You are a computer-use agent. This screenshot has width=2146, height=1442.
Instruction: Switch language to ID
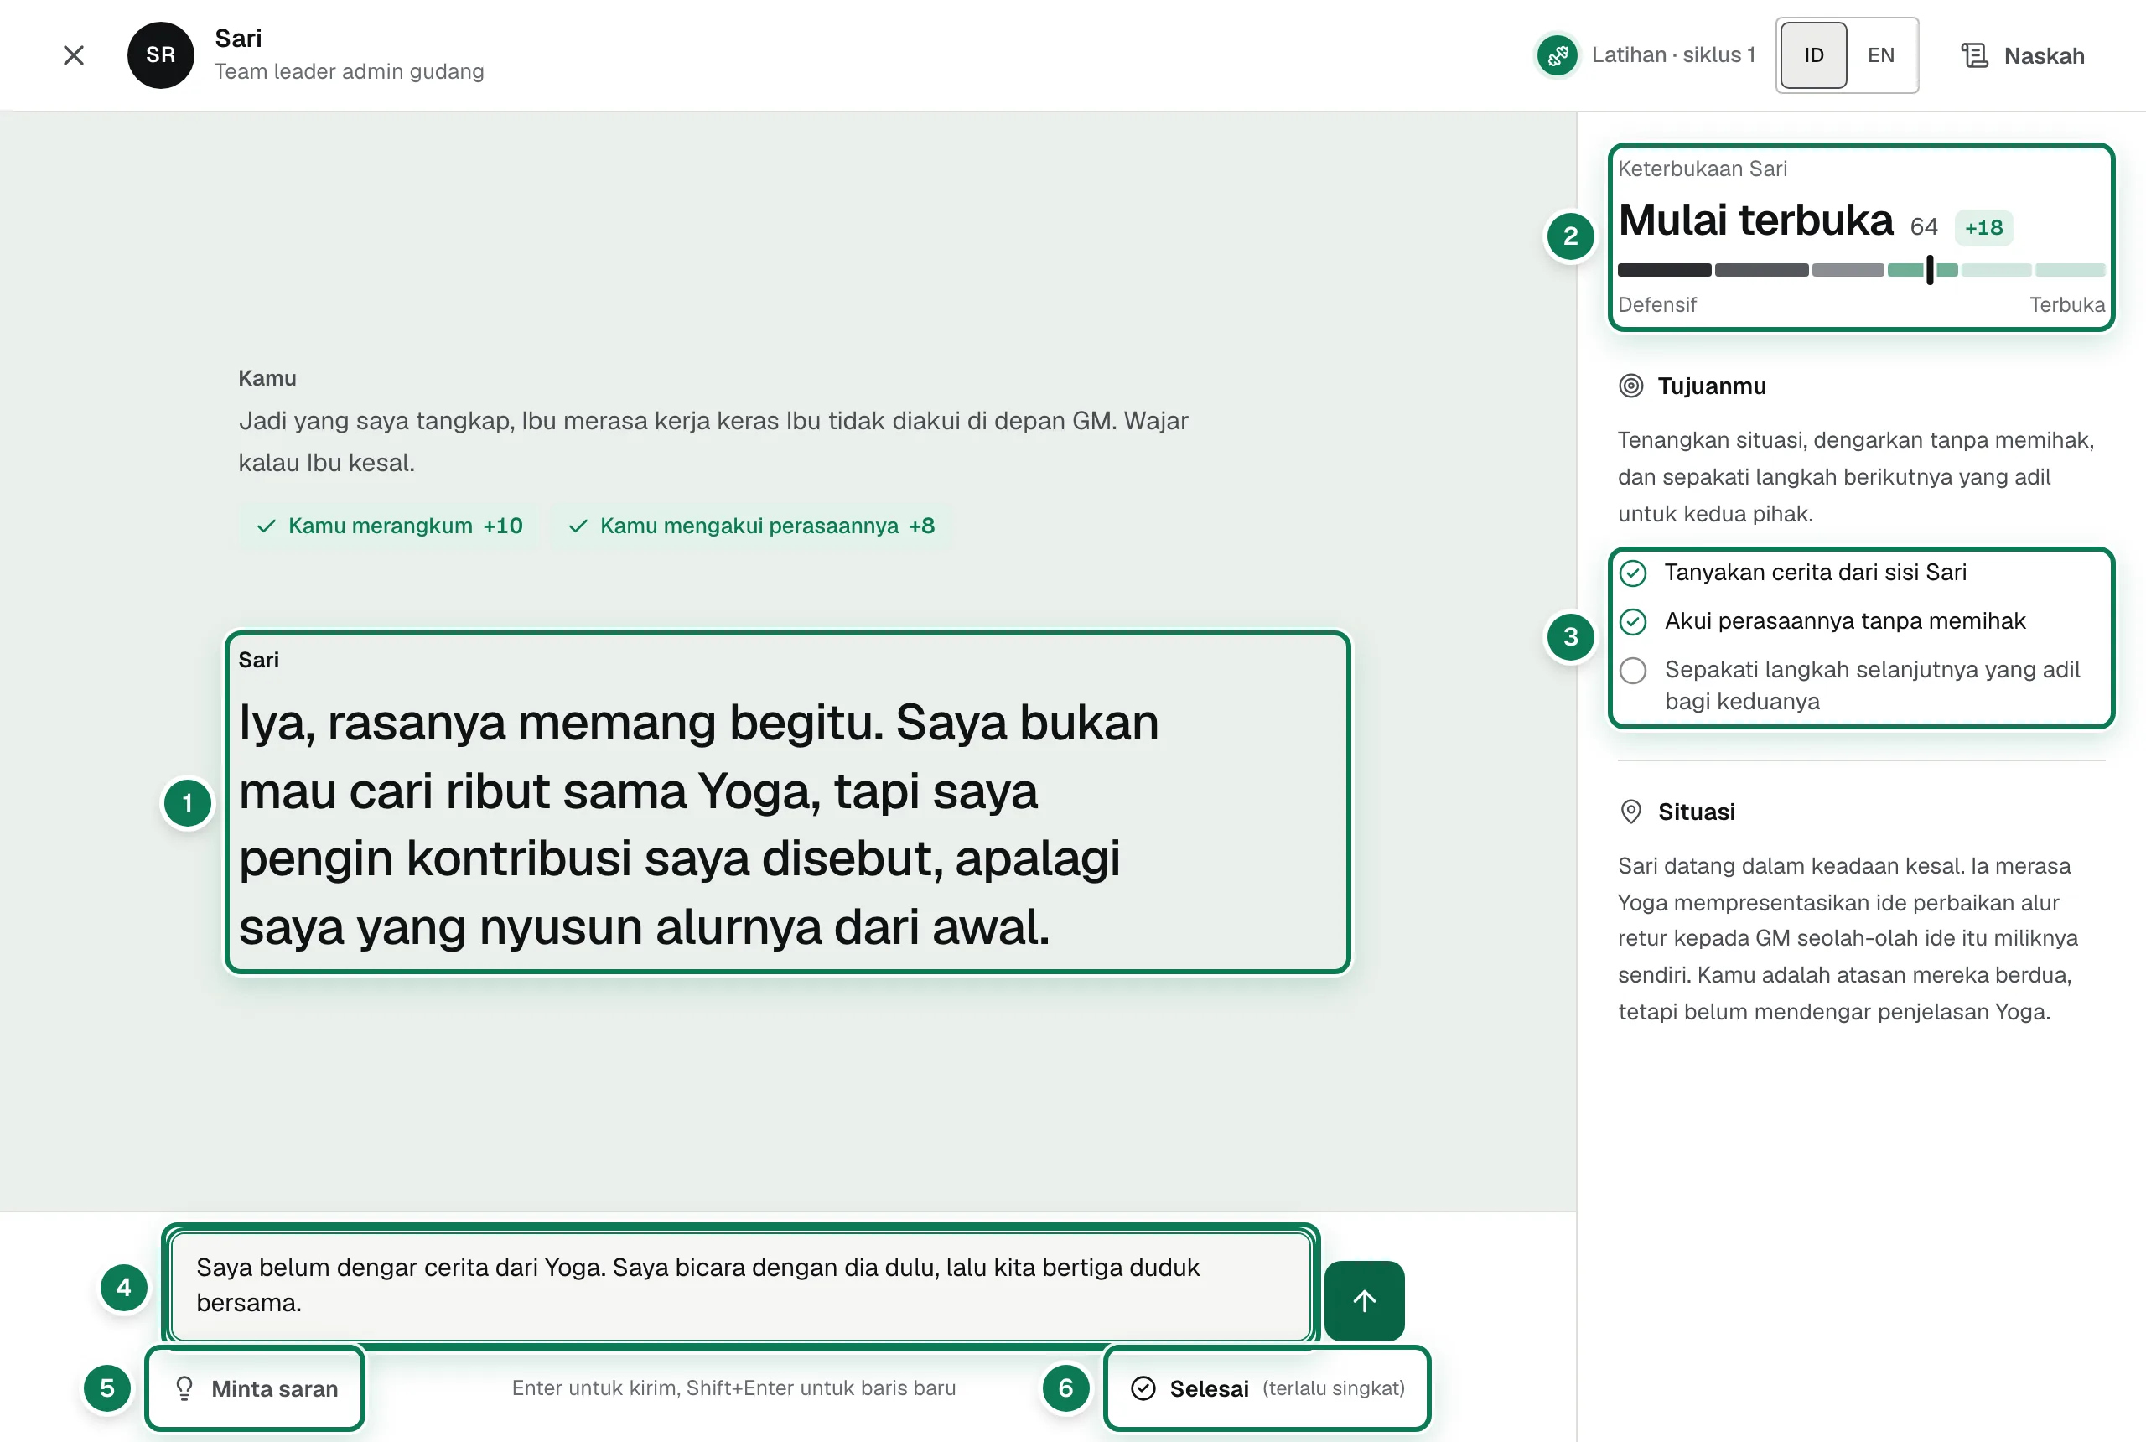coord(1813,55)
